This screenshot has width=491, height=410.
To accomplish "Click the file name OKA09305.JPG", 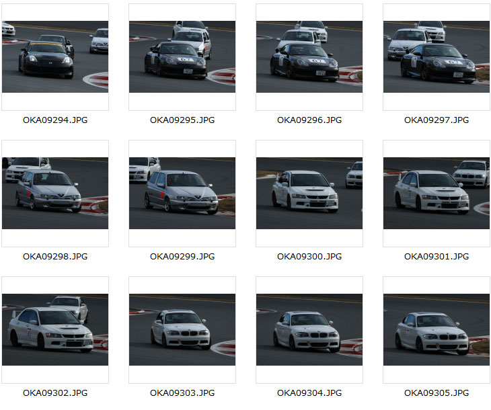I will 437,393.
